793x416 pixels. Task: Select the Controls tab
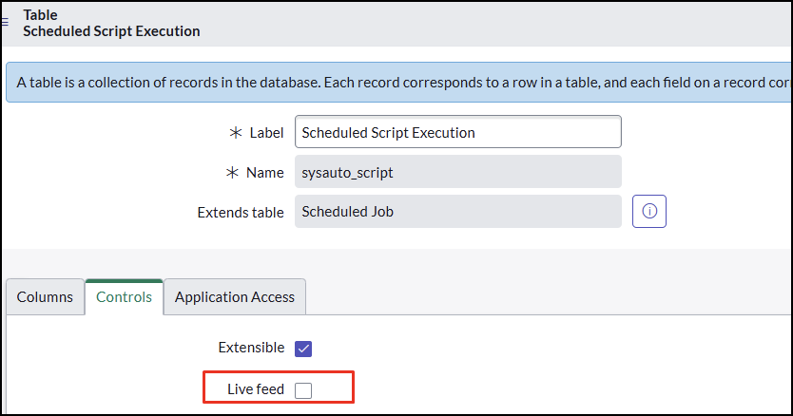(x=124, y=296)
